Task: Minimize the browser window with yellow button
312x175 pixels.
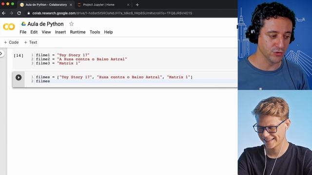Action: pyautogui.click(x=8, y=4)
